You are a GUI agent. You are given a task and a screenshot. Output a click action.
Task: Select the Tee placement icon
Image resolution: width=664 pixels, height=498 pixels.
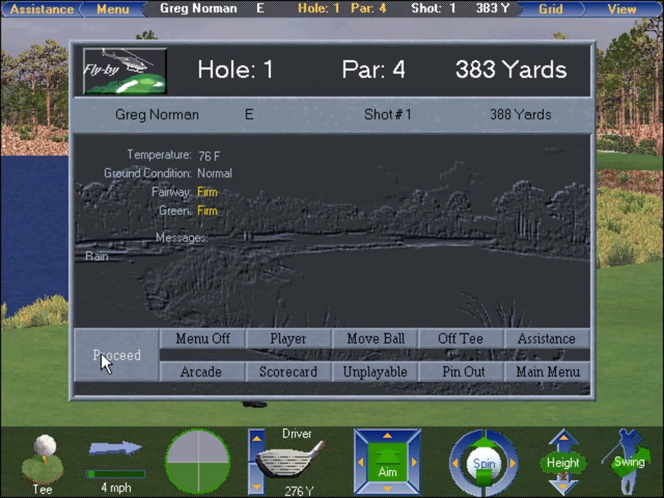point(43,456)
